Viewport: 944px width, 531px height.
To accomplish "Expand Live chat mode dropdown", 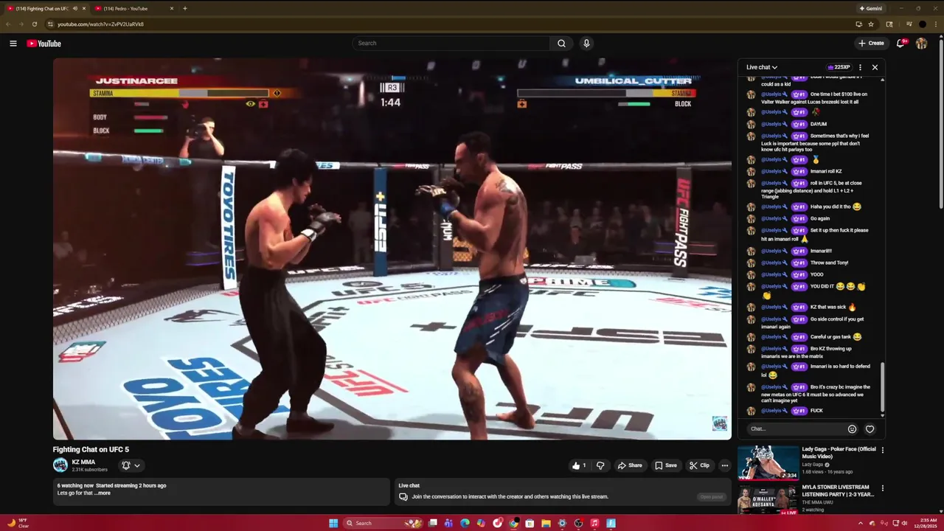I will (x=762, y=67).
